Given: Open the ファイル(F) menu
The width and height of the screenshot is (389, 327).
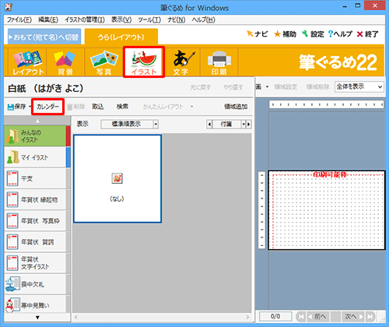Looking at the screenshot, I should (19, 19).
